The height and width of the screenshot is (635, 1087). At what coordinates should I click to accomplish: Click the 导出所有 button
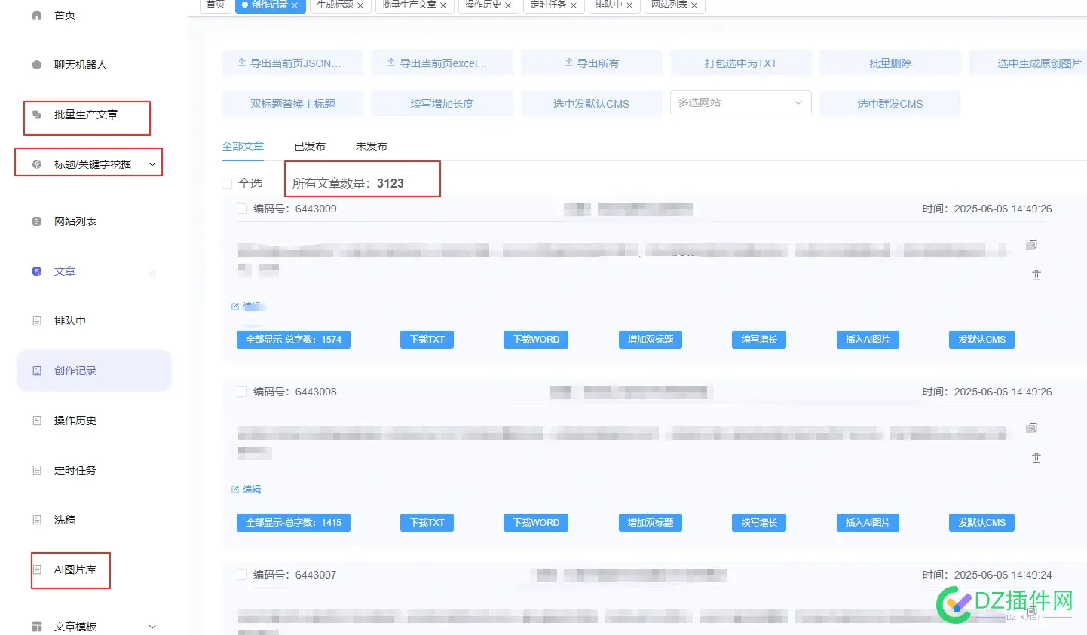pyautogui.click(x=591, y=63)
